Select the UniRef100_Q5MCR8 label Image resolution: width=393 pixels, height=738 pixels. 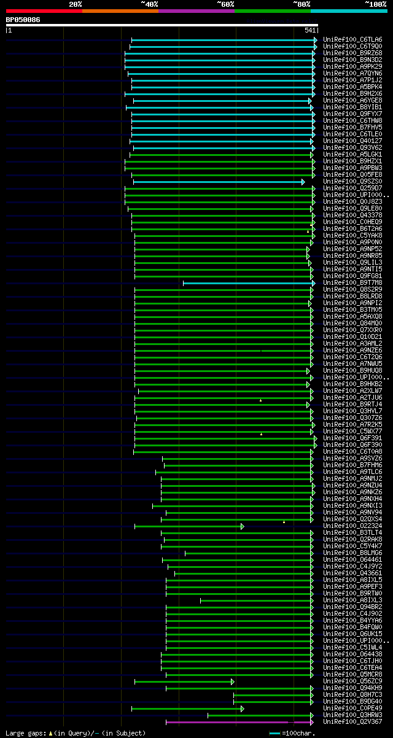click(352, 674)
